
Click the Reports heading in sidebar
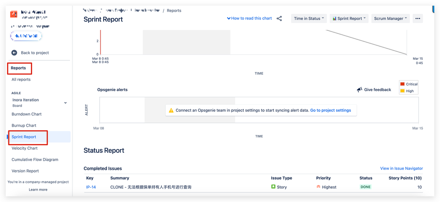(x=18, y=68)
